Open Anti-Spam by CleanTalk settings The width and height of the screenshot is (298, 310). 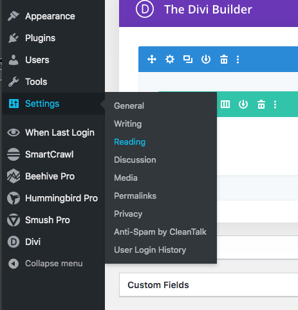pyautogui.click(x=160, y=232)
